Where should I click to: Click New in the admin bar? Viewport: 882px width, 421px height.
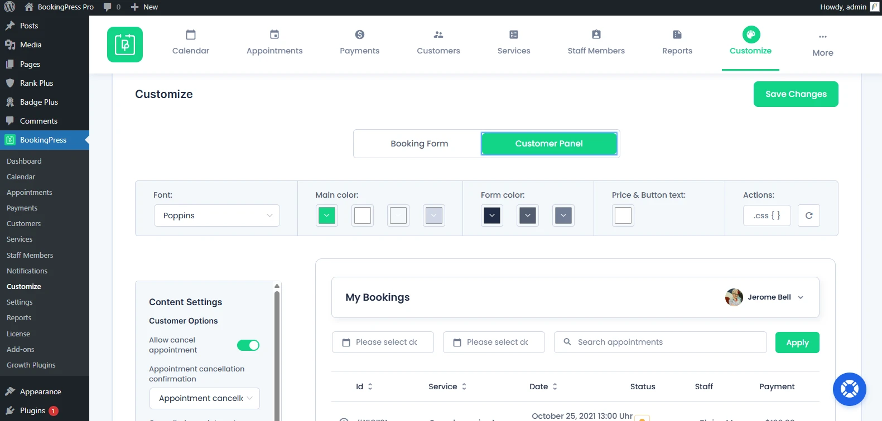click(144, 7)
